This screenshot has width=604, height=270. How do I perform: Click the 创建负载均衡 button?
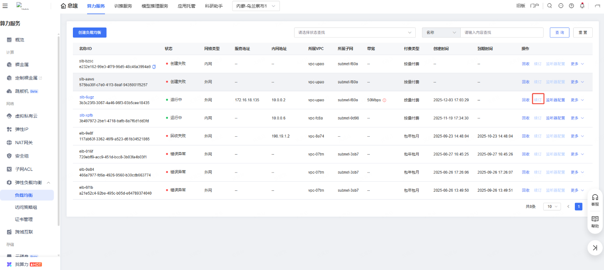pos(90,32)
